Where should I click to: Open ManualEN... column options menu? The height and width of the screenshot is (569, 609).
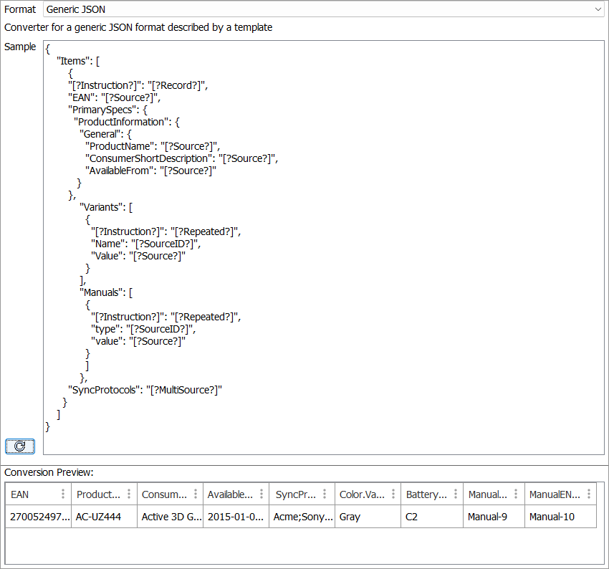589,494
